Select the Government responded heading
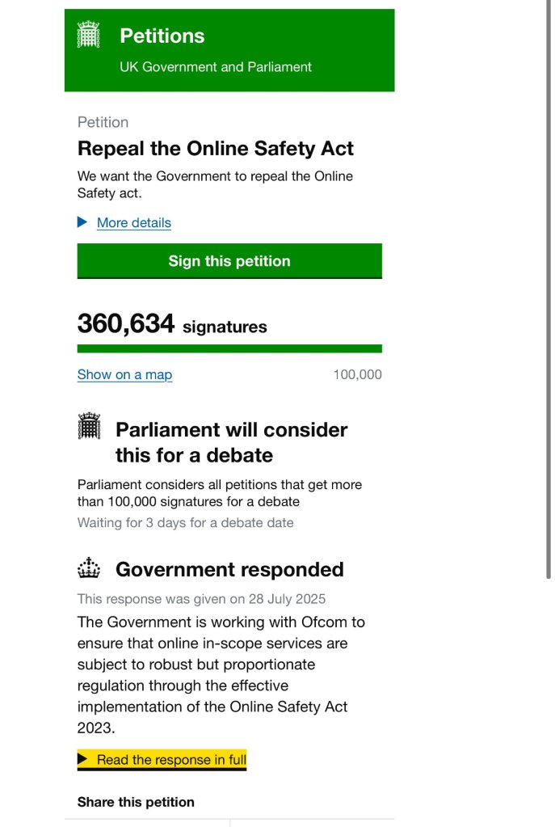 click(x=229, y=570)
